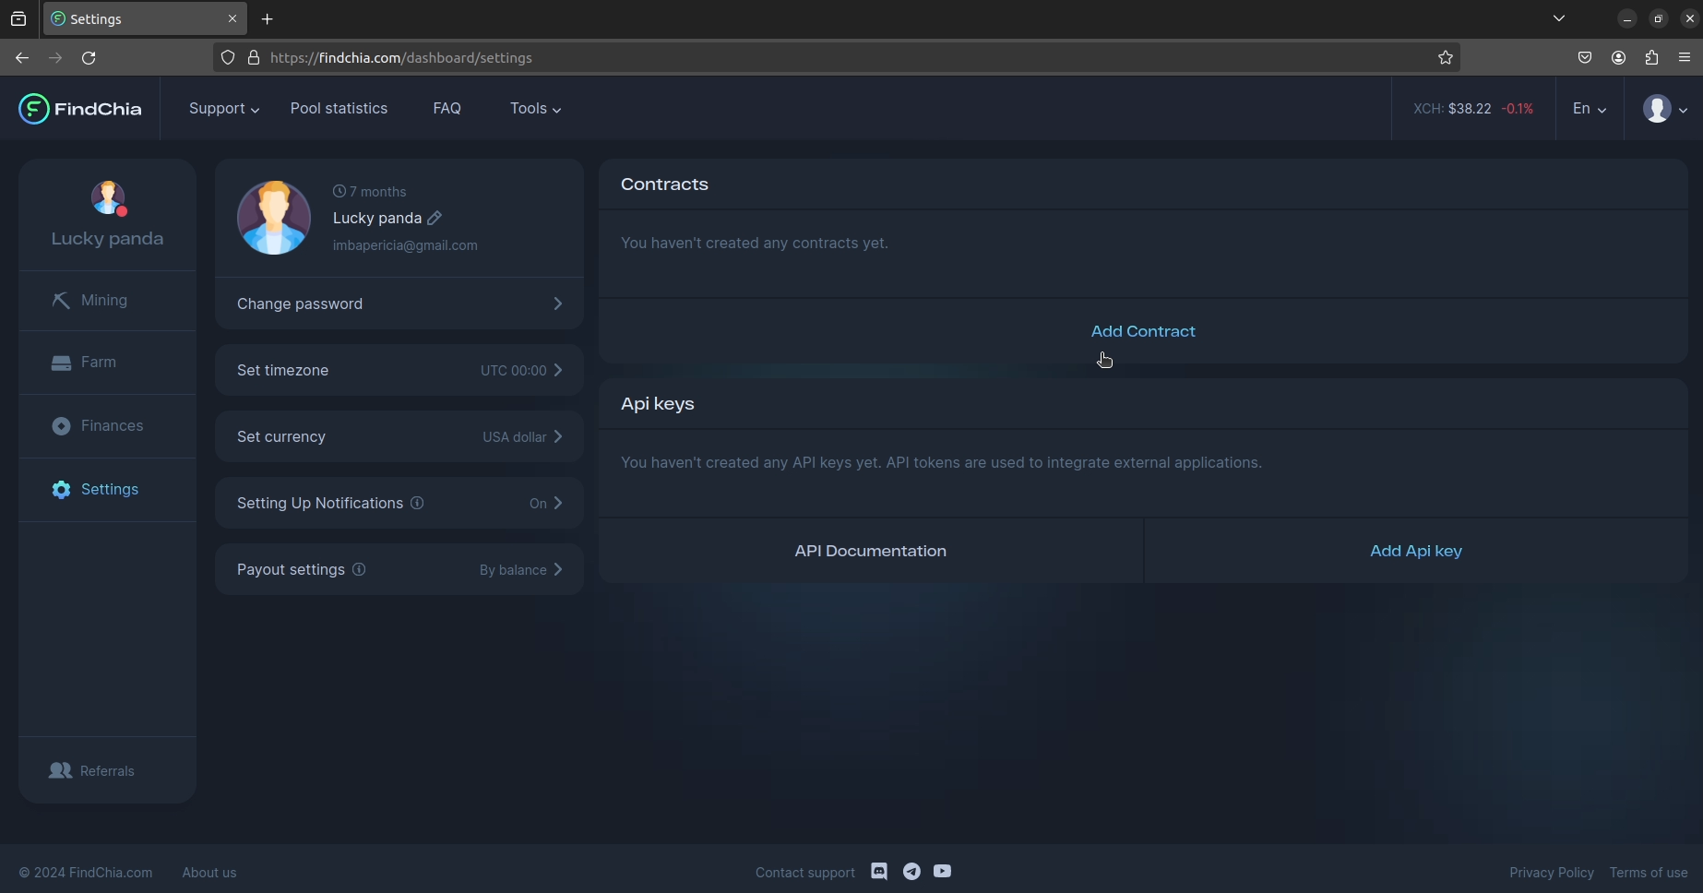Screen dimensions: 1703x893
Task: Open the Firefox account icon
Action: coord(1618,57)
